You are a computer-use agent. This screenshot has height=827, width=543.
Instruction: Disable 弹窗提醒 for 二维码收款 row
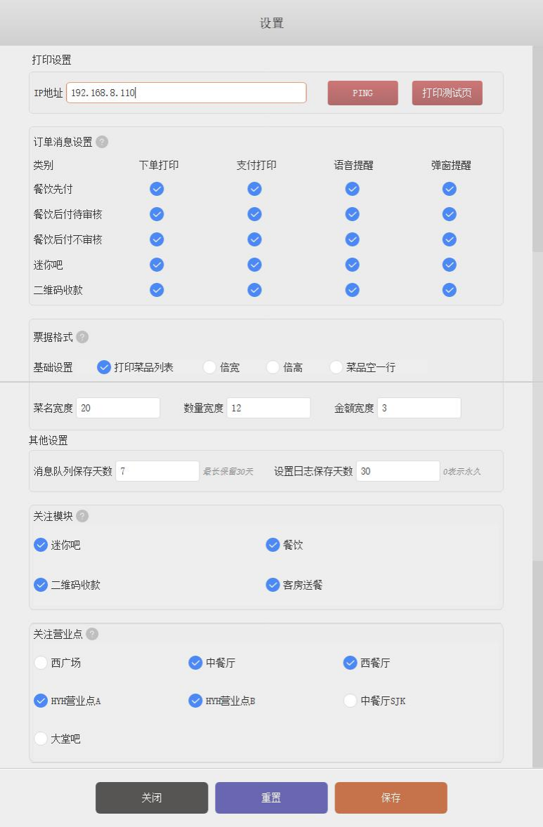[450, 290]
